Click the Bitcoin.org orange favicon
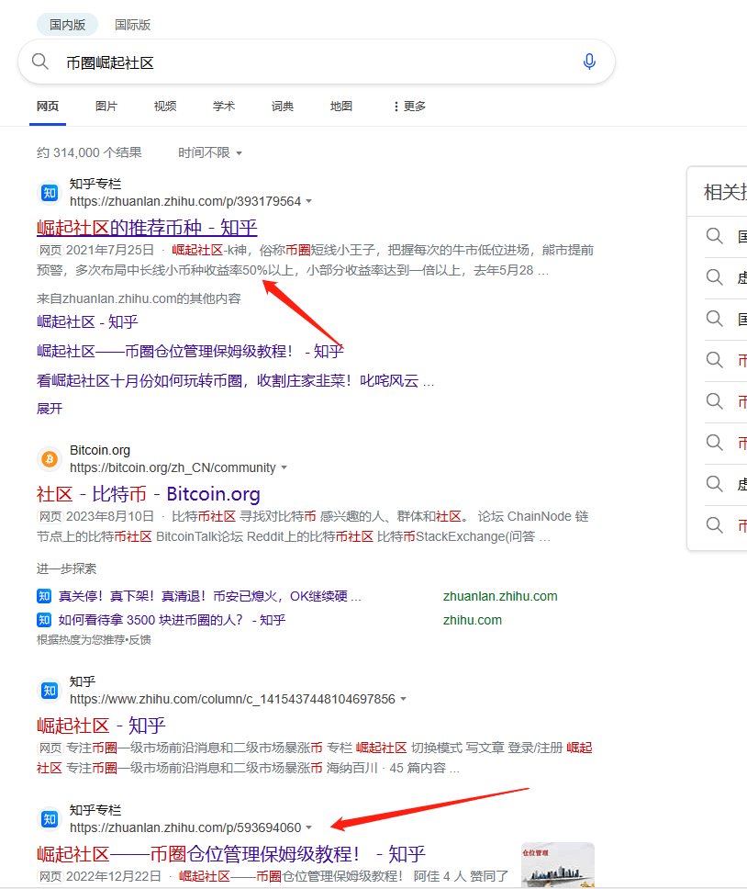747x889 pixels. click(50, 458)
